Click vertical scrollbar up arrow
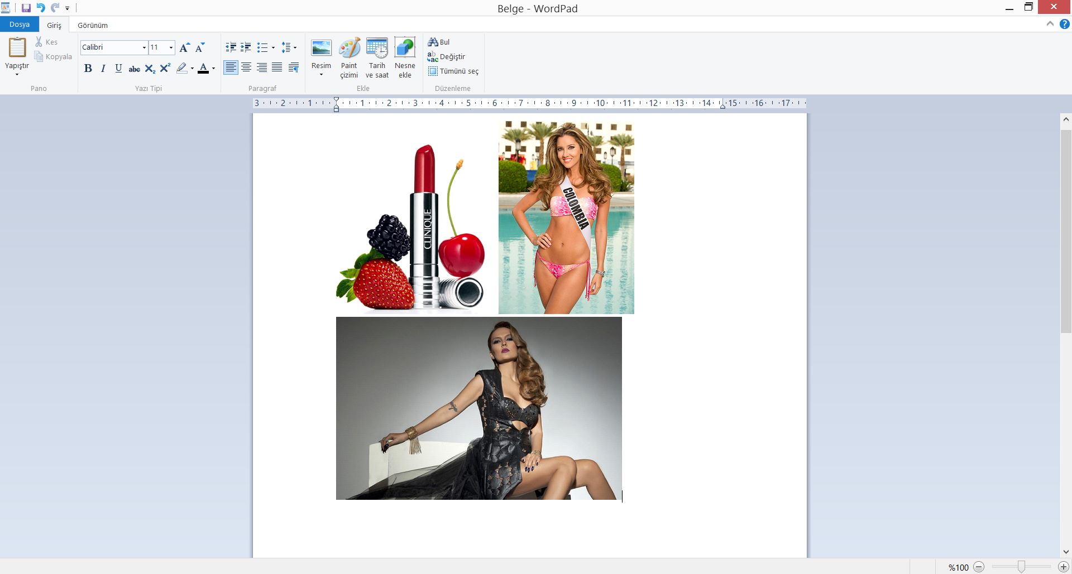Viewport: 1072px width, 574px height. [1066, 119]
